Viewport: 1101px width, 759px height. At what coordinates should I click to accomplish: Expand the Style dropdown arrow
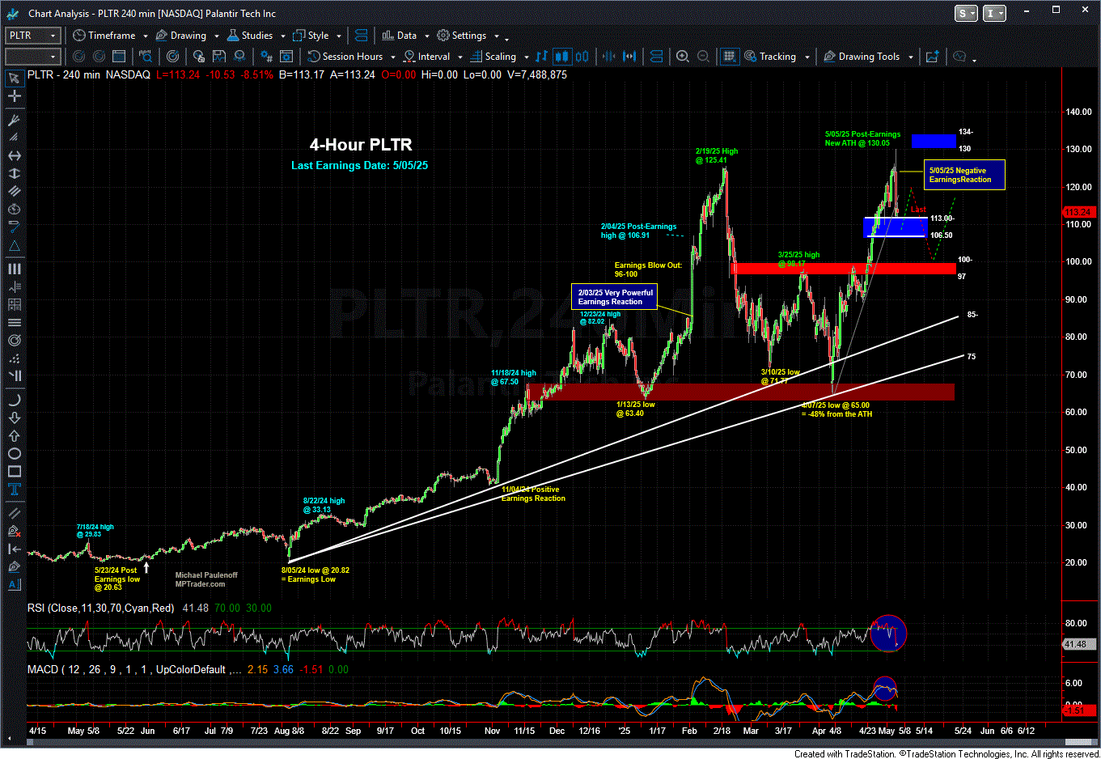(x=338, y=36)
